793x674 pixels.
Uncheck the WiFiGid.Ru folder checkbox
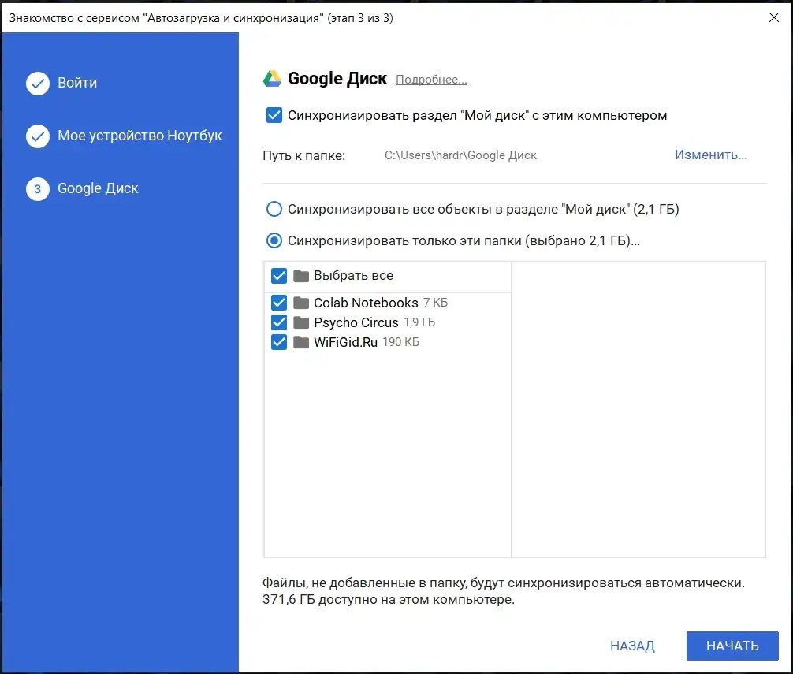279,342
